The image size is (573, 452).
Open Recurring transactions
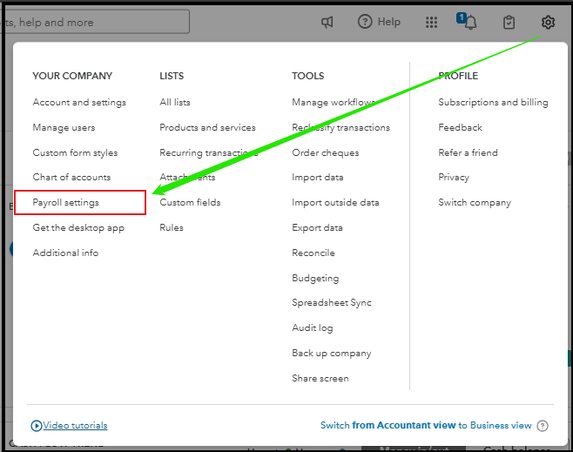pos(209,152)
